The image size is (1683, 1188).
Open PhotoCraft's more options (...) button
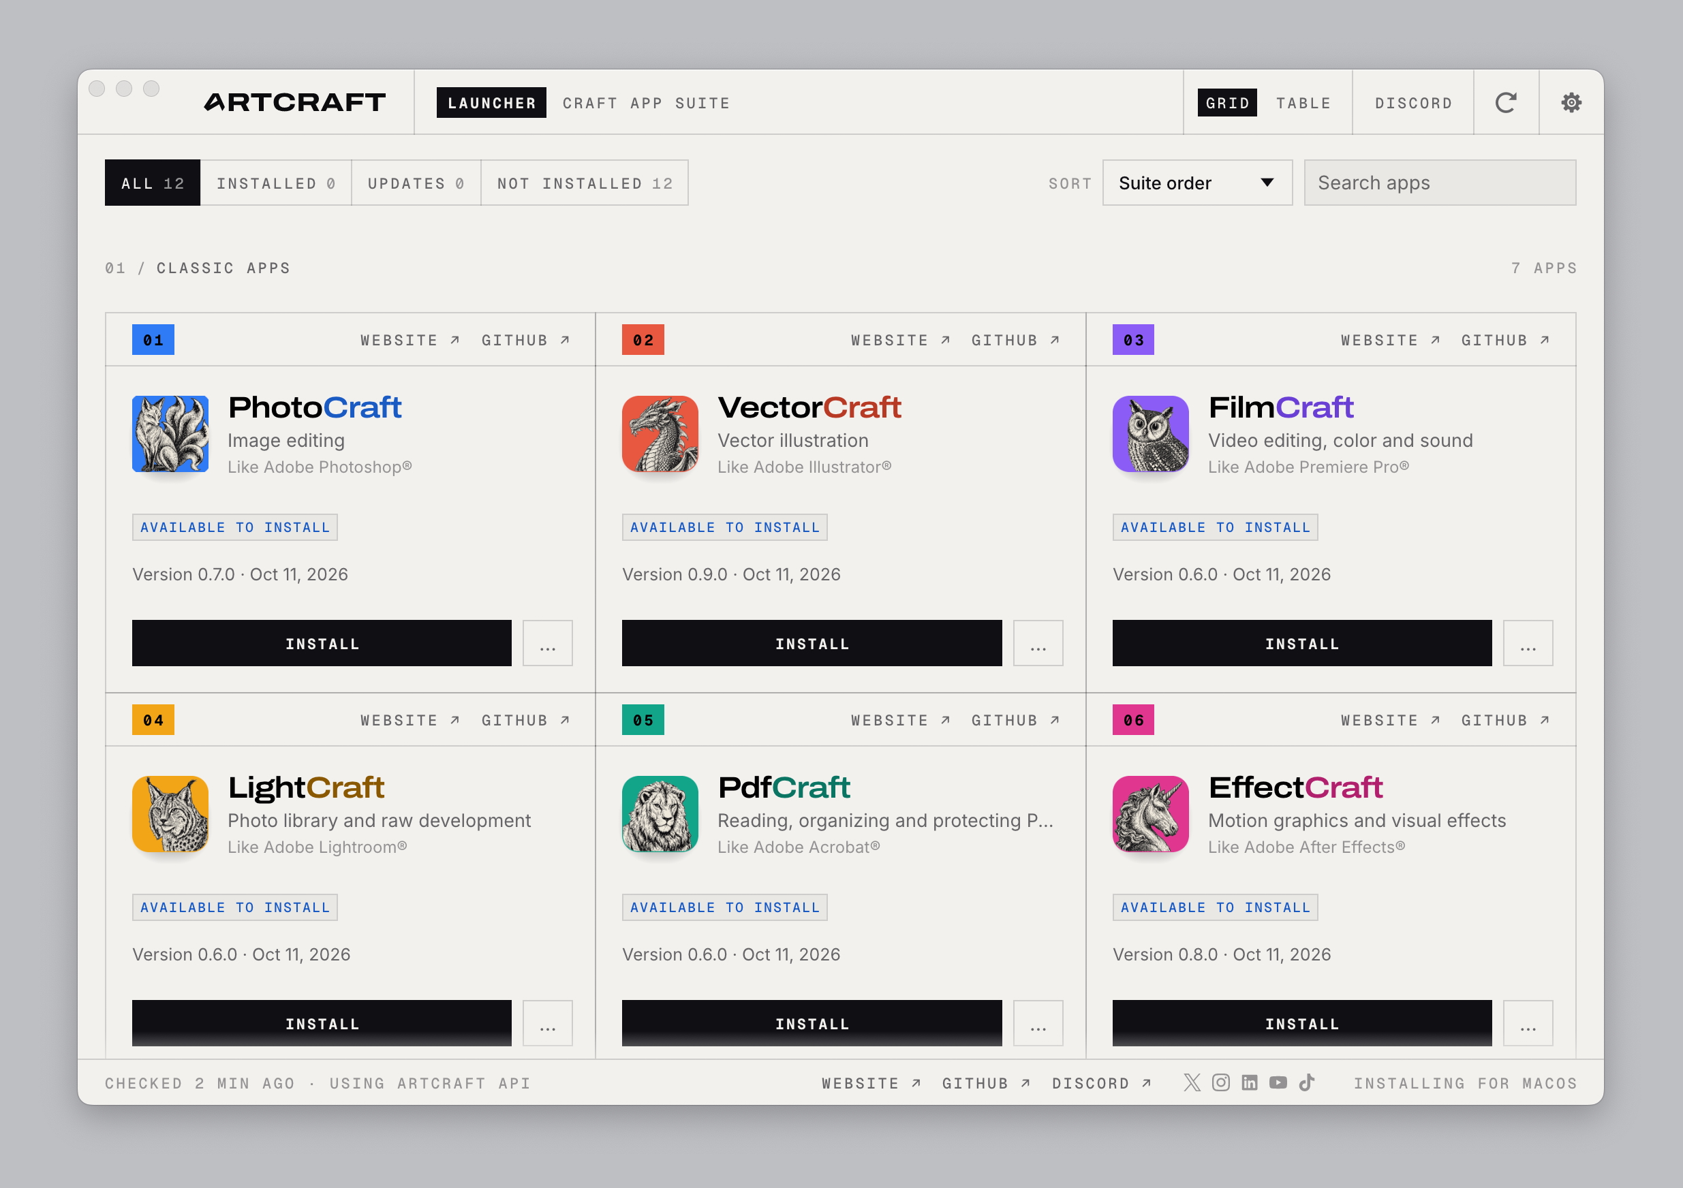[548, 643]
